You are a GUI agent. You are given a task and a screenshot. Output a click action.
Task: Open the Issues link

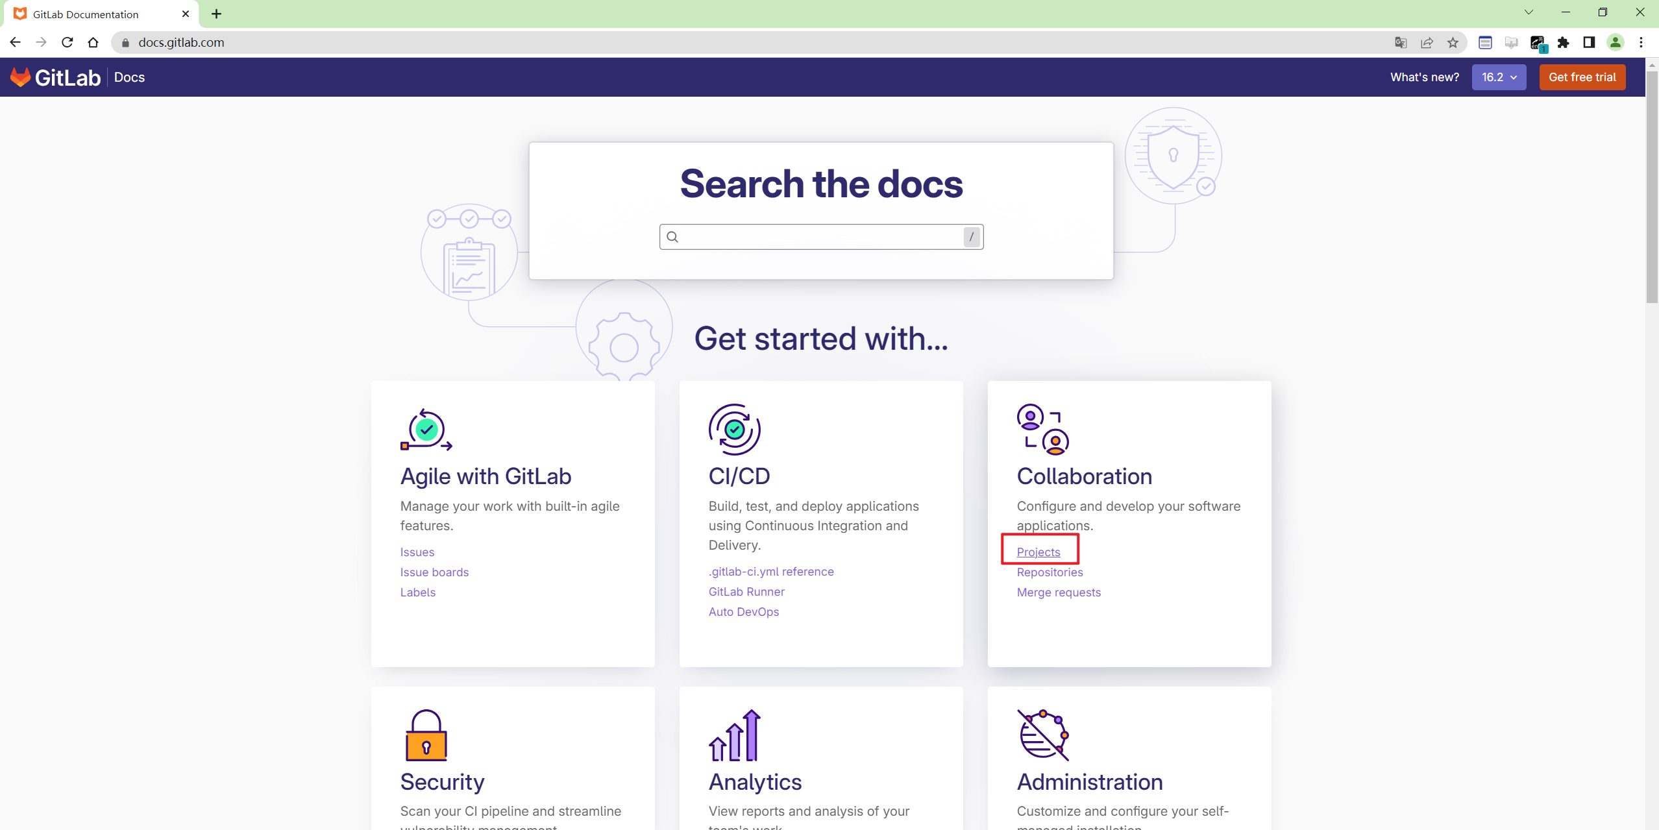(417, 552)
